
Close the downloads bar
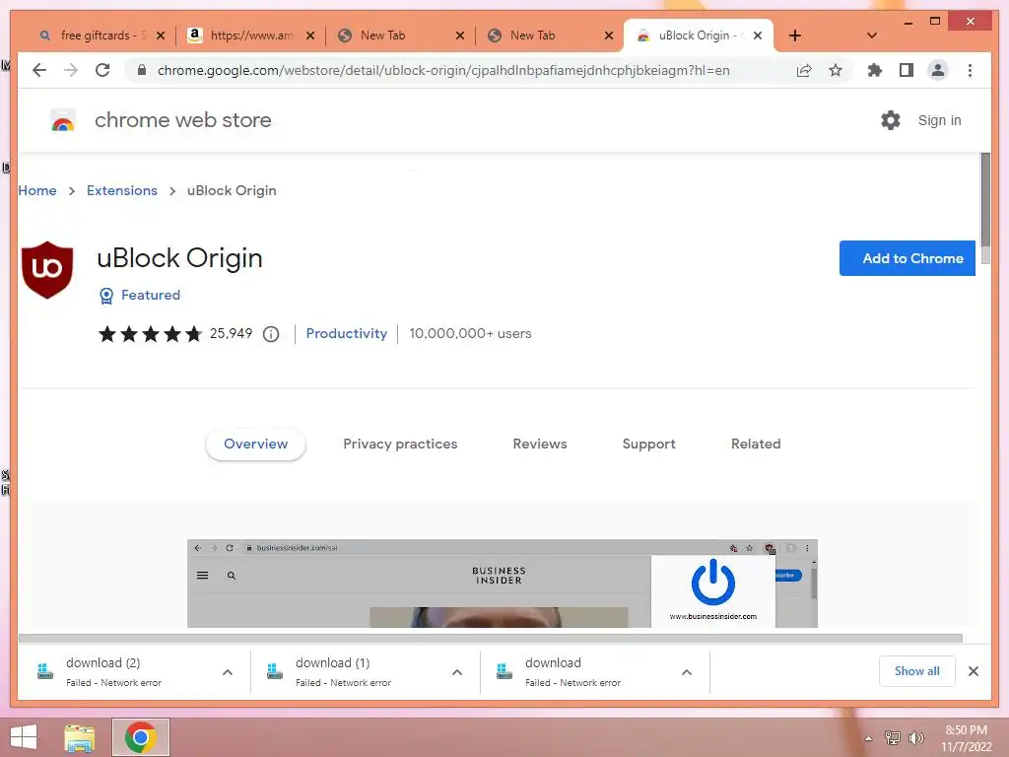pyautogui.click(x=973, y=671)
